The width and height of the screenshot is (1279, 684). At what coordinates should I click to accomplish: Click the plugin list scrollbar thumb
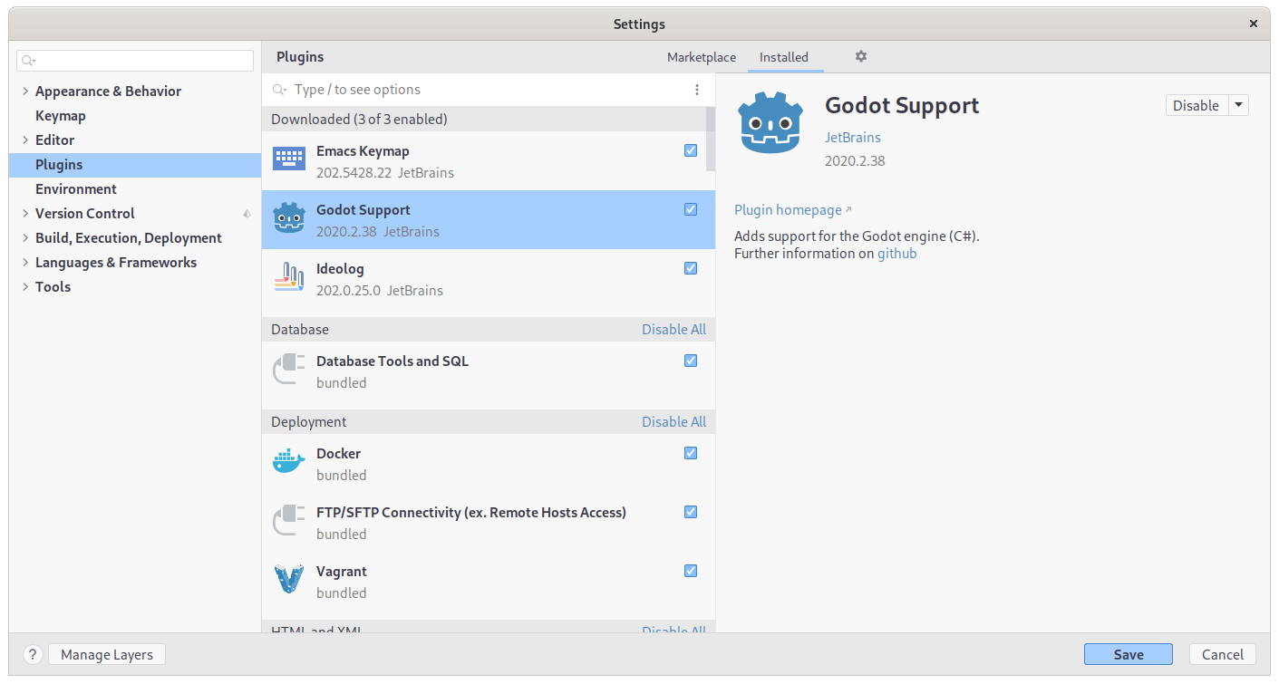pyautogui.click(x=710, y=138)
